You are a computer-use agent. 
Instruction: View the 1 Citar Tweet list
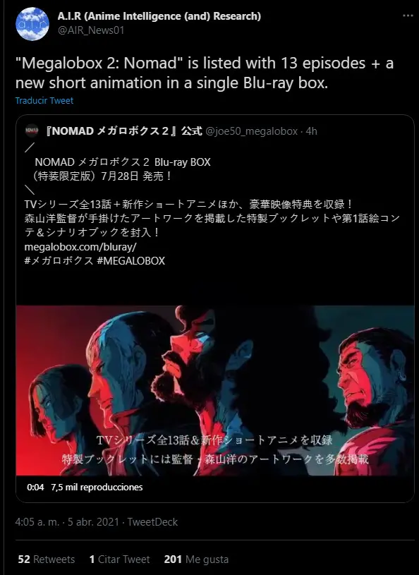point(119,559)
